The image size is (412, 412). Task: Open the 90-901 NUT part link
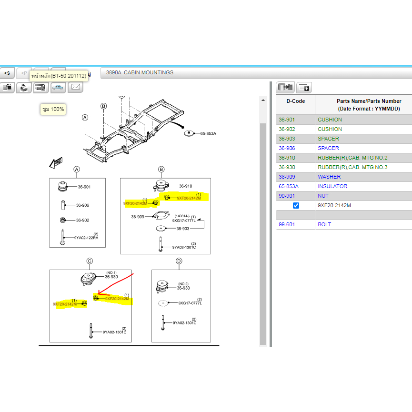pos(287,196)
